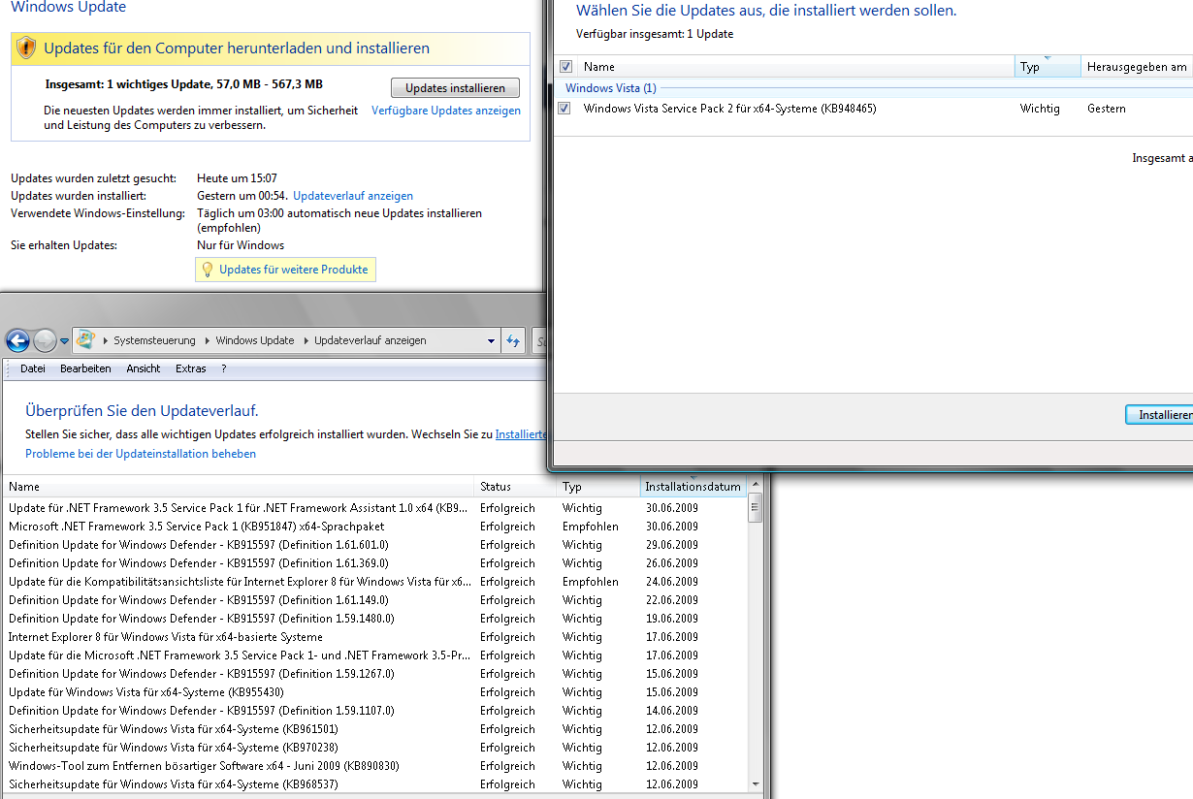Select Microsoft .NET Framework 3.5 x64-Sprachpaket row

(375, 527)
